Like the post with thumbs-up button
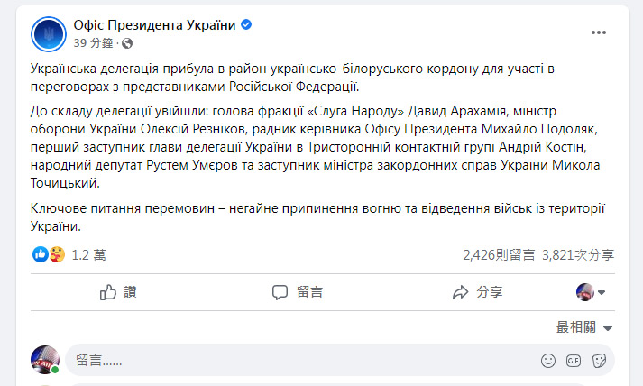The height and width of the screenshot is (386, 643). tap(118, 291)
